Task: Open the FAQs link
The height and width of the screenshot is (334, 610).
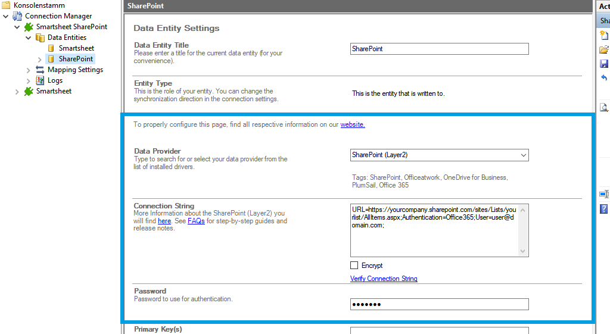Action: pyautogui.click(x=196, y=221)
